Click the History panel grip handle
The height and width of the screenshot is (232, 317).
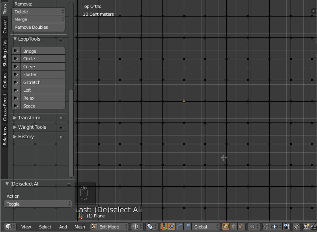click(62, 137)
